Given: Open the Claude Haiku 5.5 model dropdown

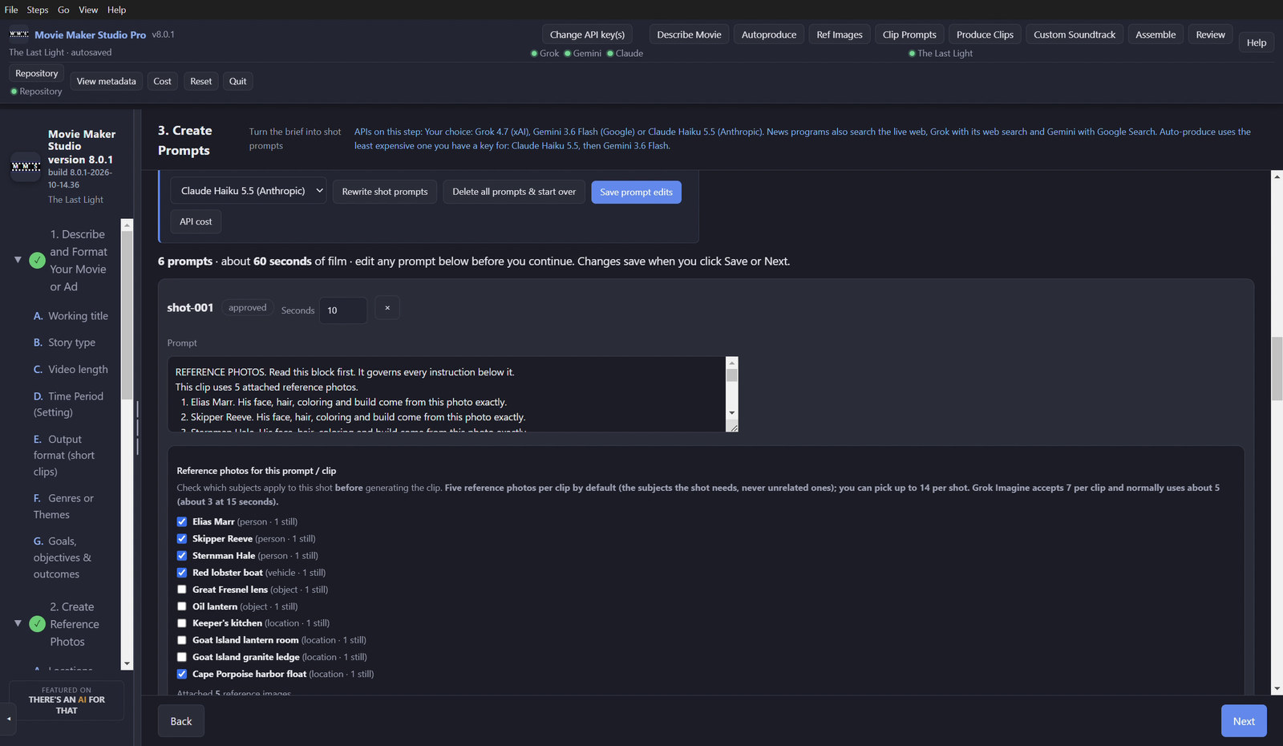Looking at the screenshot, I should pyautogui.click(x=249, y=191).
